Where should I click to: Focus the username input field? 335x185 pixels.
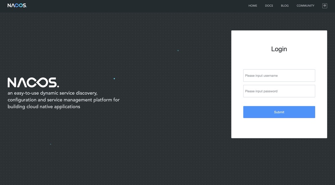tap(279, 75)
